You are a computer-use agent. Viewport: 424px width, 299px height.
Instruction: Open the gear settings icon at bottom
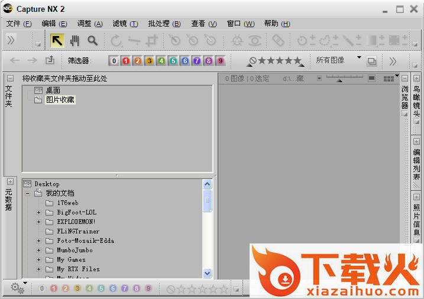pyautogui.click(x=18, y=288)
